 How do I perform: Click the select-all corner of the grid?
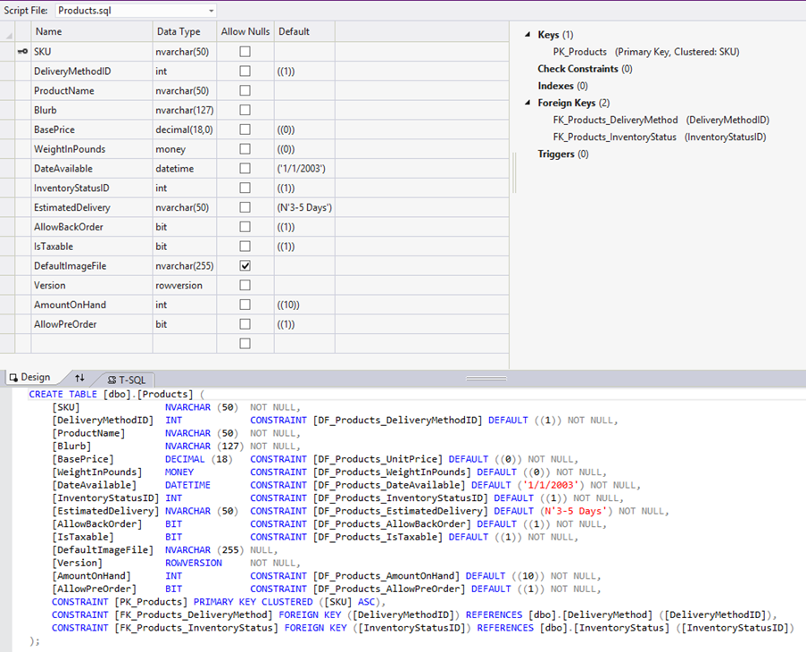click(x=8, y=31)
